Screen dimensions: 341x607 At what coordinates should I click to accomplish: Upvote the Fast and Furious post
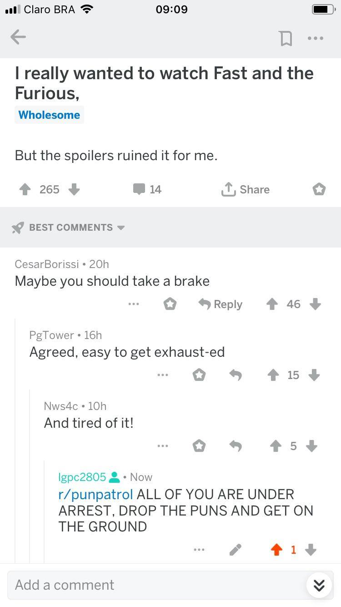(x=25, y=189)
